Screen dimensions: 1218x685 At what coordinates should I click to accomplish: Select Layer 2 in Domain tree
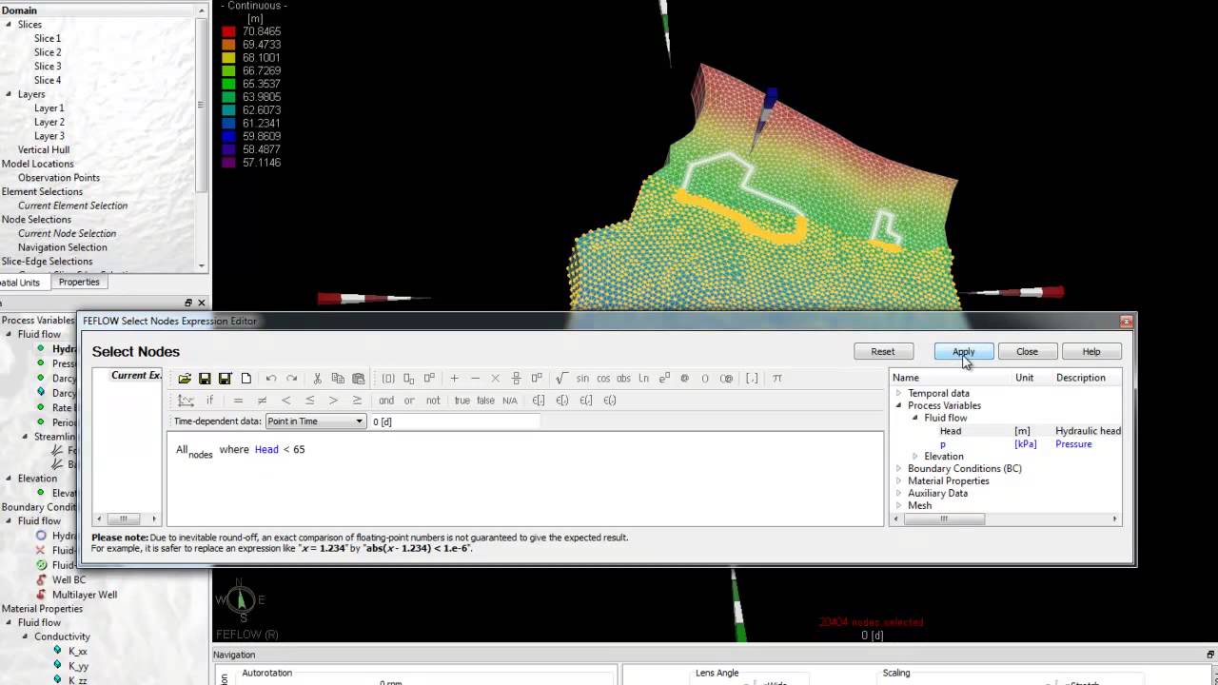[x=49, y=122]
